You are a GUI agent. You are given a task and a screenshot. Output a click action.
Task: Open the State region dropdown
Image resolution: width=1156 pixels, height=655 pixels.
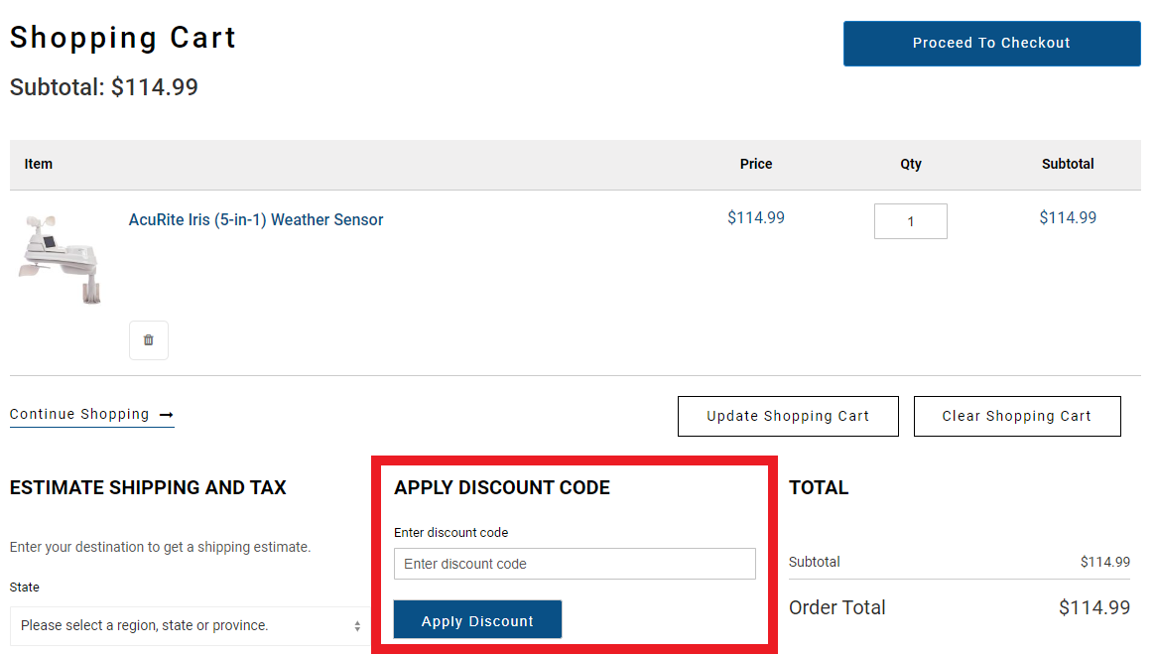[x=190, y=625]
